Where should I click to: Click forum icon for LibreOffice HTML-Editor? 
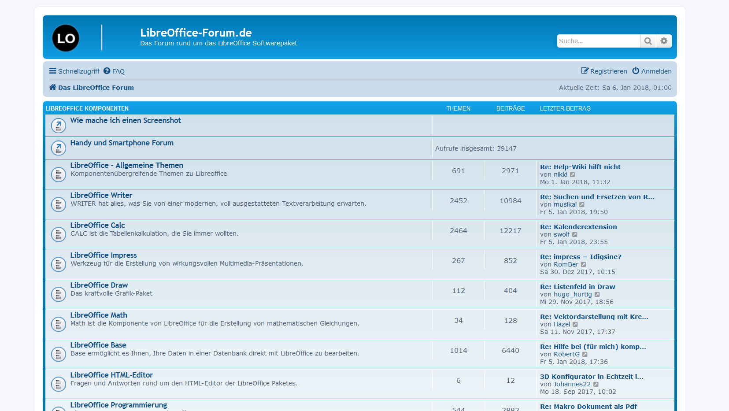(x=59, y=384)
